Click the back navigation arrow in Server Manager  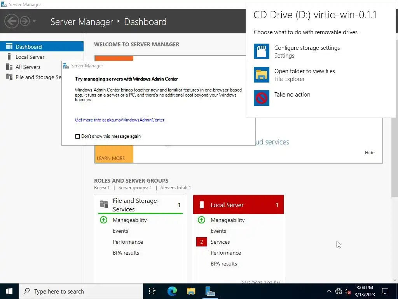coord(11,21)
